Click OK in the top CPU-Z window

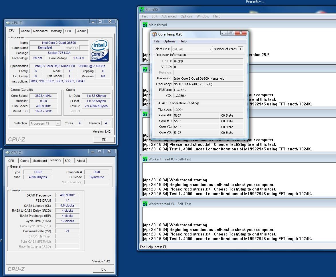[x=104, y=140]
